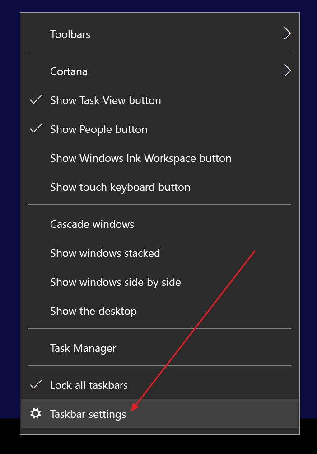This screenshot has height=454, width=317.
Task: Click the checkmark beside Show People button
Action: (x=36, y=129)
